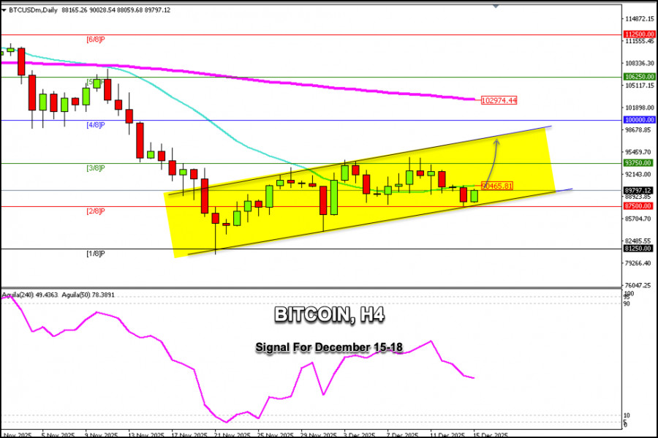Click the 21 Nov 2025 date label

232,434
